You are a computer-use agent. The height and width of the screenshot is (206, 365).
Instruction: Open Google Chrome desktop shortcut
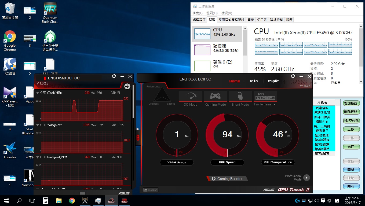tap(10, 41)
